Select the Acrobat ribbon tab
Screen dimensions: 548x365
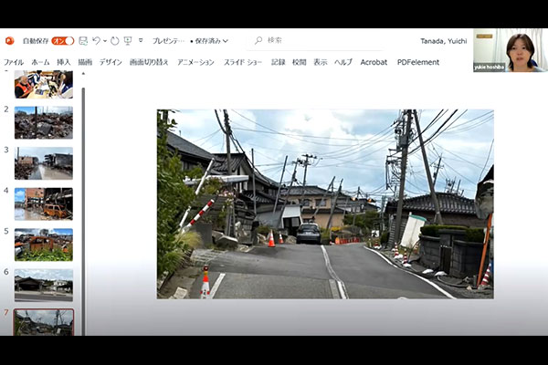(x=374, y=62)
